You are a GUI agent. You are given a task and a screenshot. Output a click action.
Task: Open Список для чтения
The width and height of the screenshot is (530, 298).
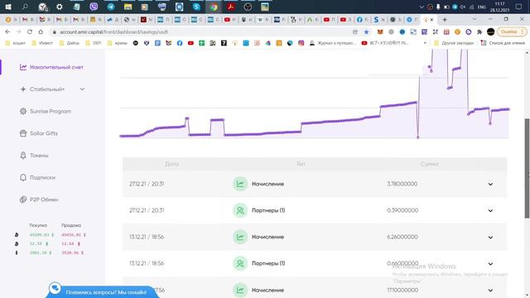coord(503,43)
